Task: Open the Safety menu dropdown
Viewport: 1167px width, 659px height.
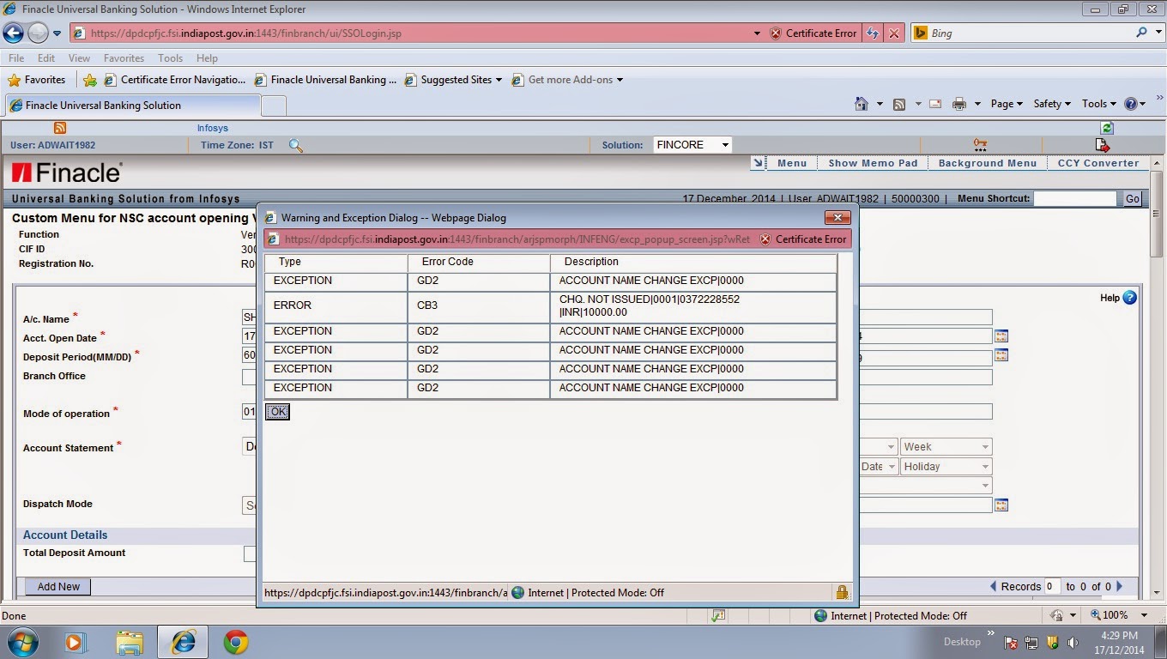Action: pos(1052,104)
